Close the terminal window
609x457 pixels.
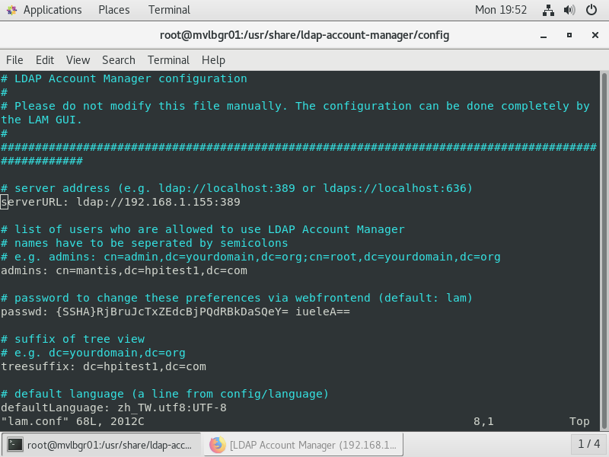coord(595,35)
